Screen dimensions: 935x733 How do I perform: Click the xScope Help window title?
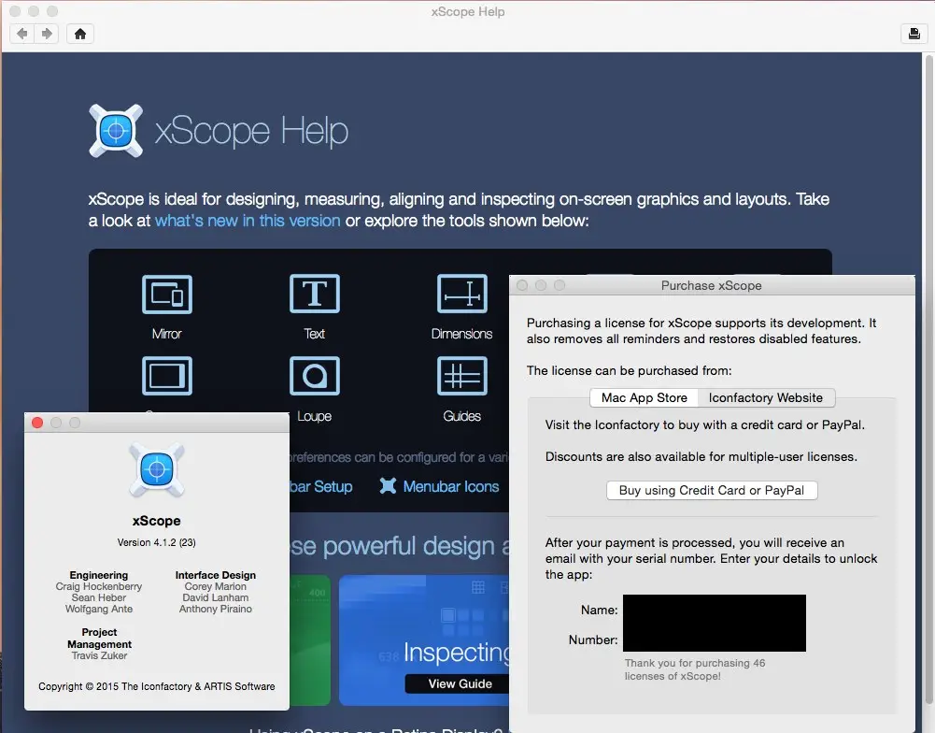coord(468,11)
